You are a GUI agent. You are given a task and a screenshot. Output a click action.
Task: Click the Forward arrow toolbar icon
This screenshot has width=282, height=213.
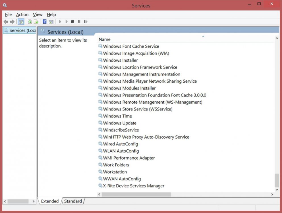pos(12,22)
